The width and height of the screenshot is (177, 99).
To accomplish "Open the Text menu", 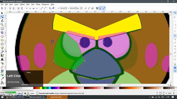I will pyautogui.click(x=33, y=4).
